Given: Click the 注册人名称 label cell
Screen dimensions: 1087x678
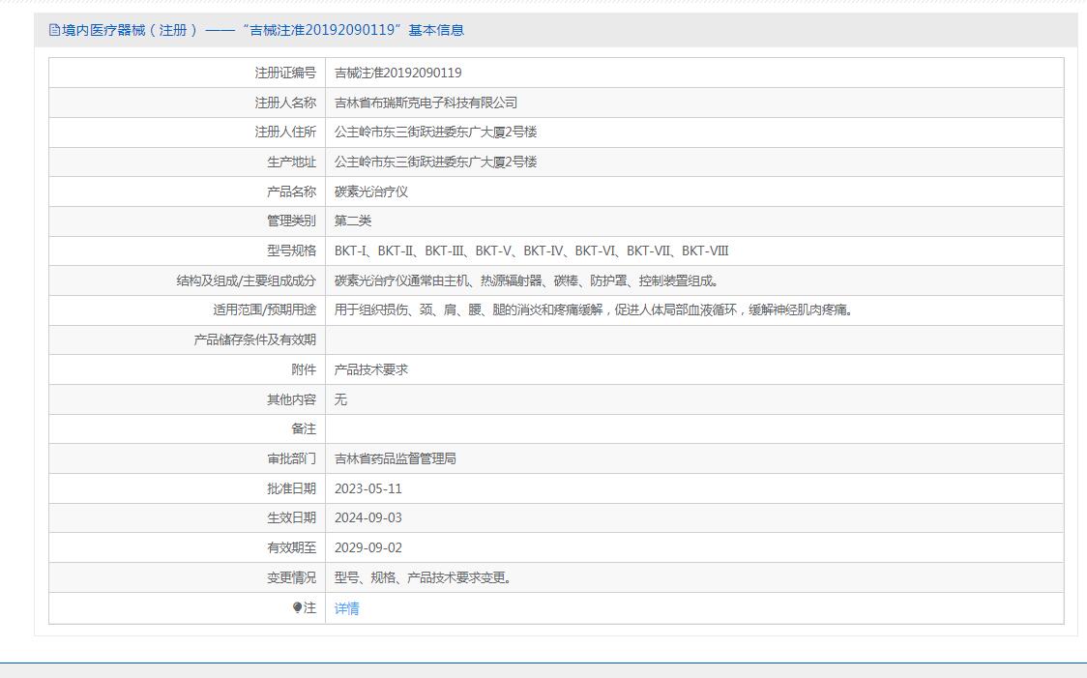Looking at the screenshot, I should point(188,103).
